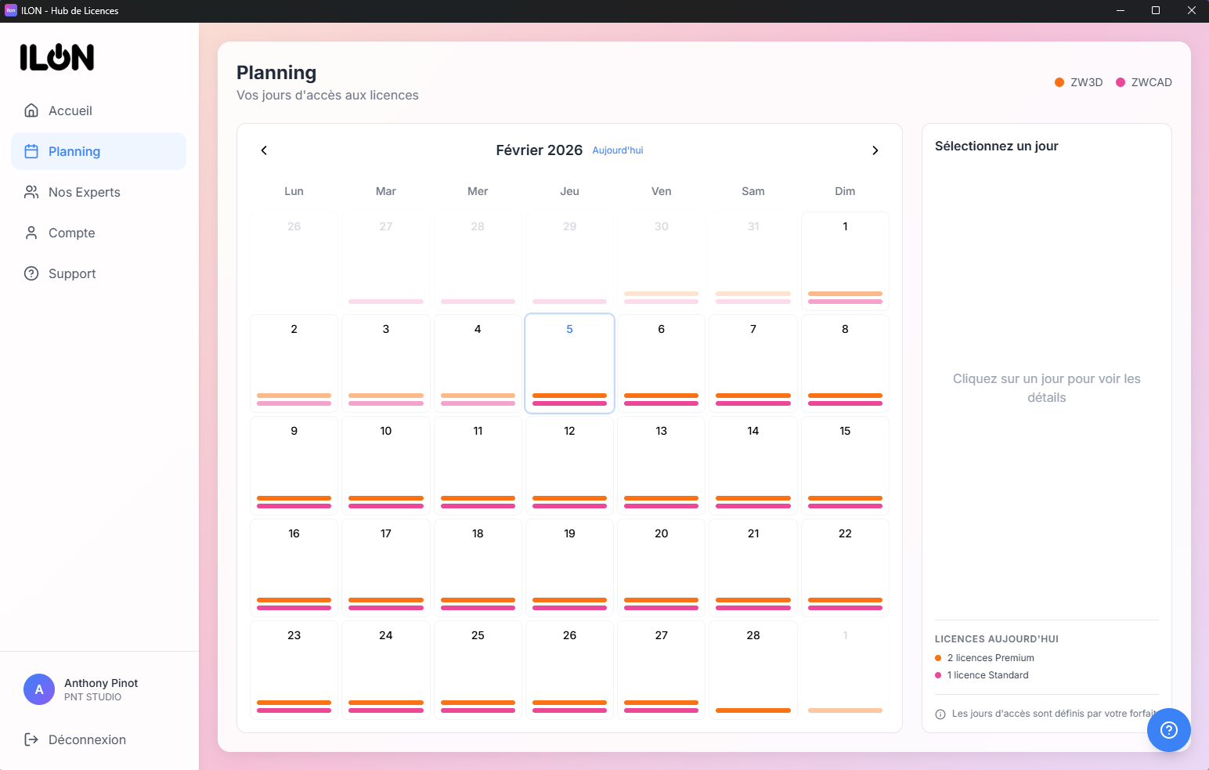
Task: Click the Déconnexion logout arrow icon
Action: 31,739
